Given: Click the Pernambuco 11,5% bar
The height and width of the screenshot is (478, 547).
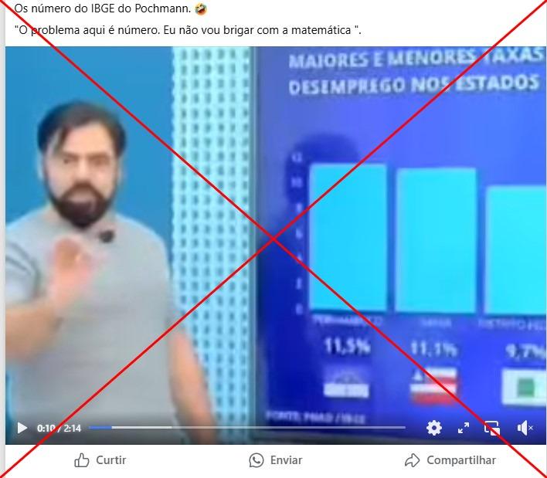Looking at the screenshot, I should tap(348, 237).
